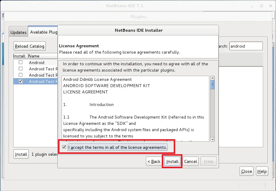Check the second-row Android Test plugin checkbox
This screenshot has height=191, width=276.
click(x=21, y=69)
